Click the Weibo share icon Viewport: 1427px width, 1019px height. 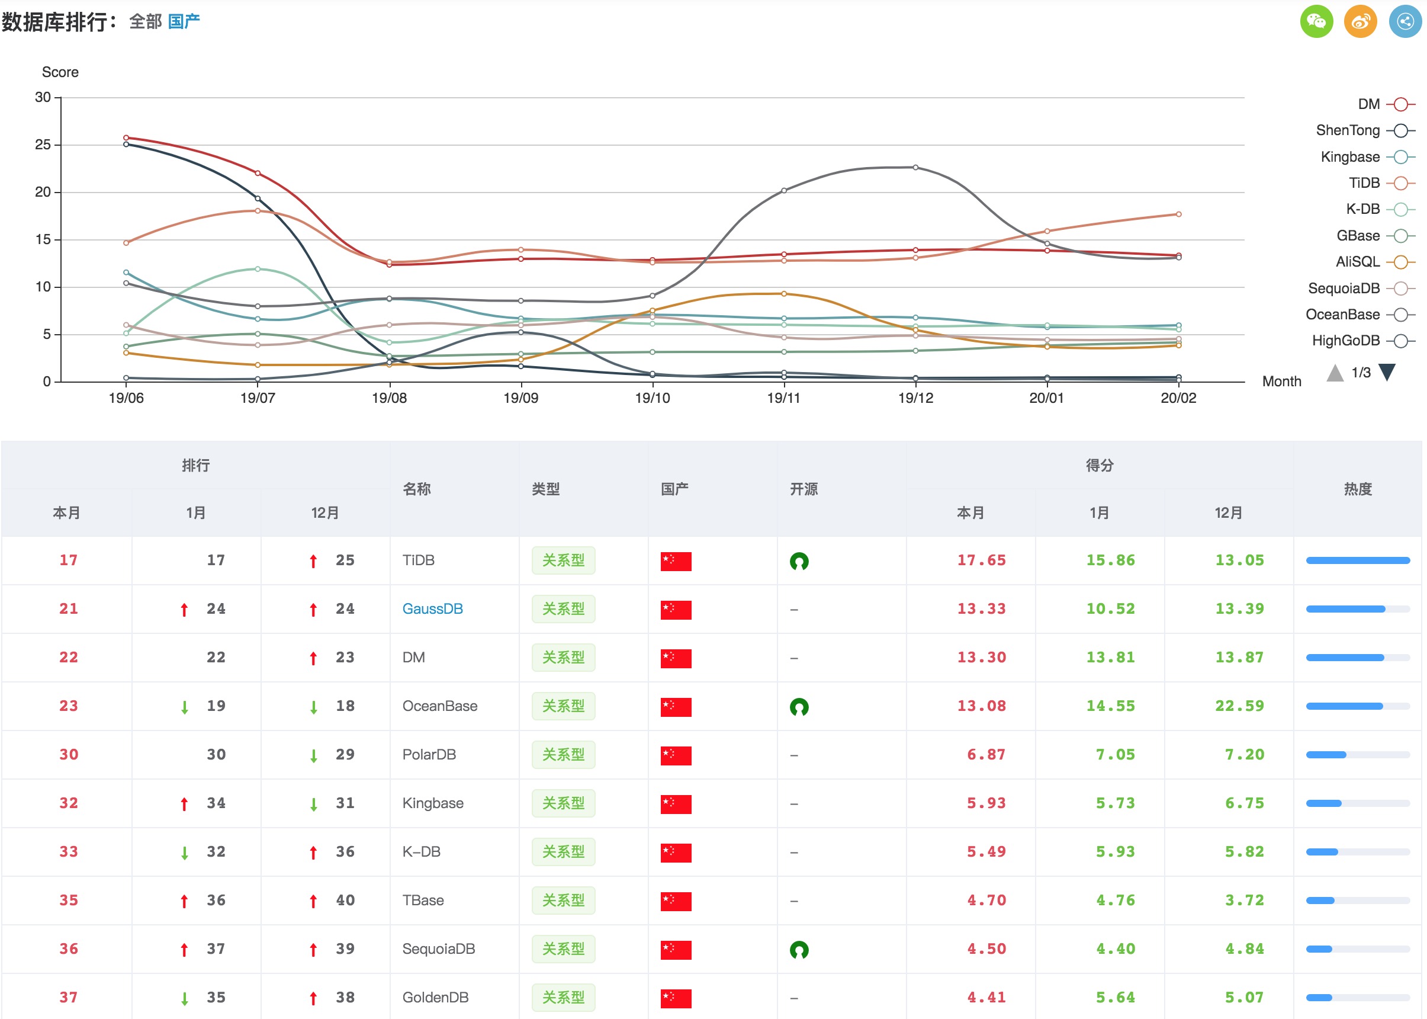1360,22
